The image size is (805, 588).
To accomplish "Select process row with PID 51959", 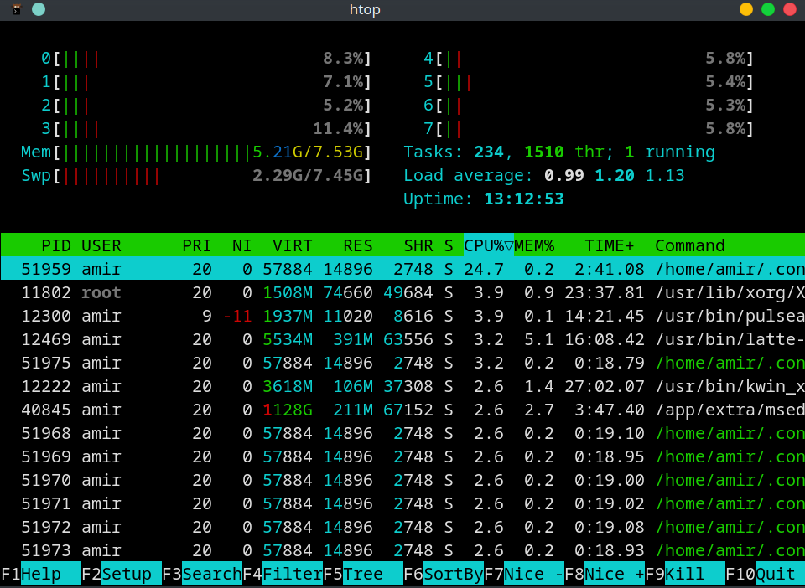I will coord(403,269).
